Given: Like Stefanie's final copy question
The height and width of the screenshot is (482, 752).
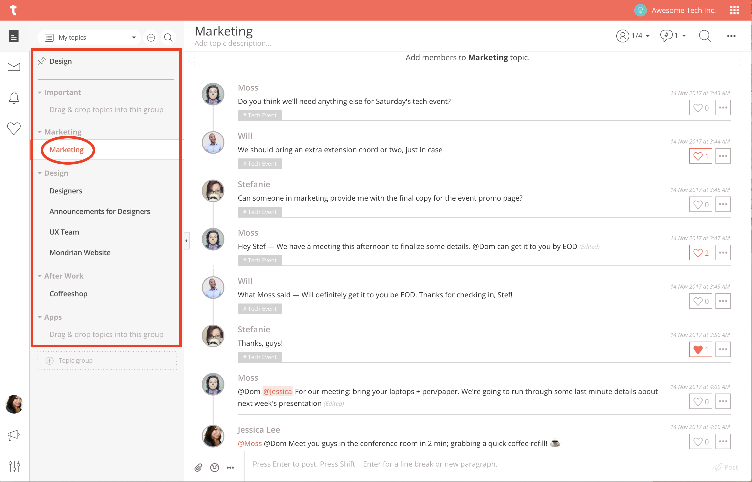Looking at the screenshot, I should (x=701, y=204).
